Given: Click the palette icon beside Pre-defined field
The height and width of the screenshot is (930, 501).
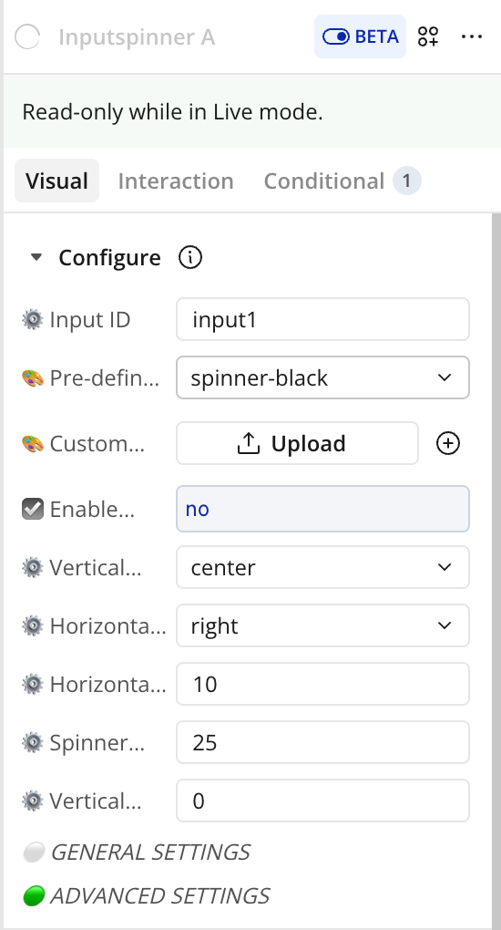Looking at the screenshot, I should [x=33, y=377].
